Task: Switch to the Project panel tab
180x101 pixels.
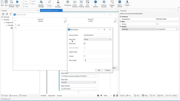Action: pyautogui.click(x=5, y=95)
